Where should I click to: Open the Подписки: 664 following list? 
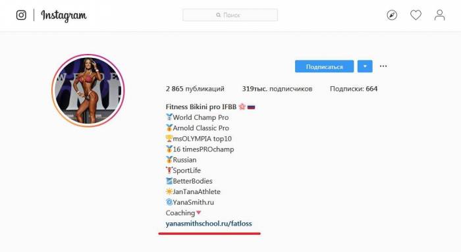click(354, 89)
